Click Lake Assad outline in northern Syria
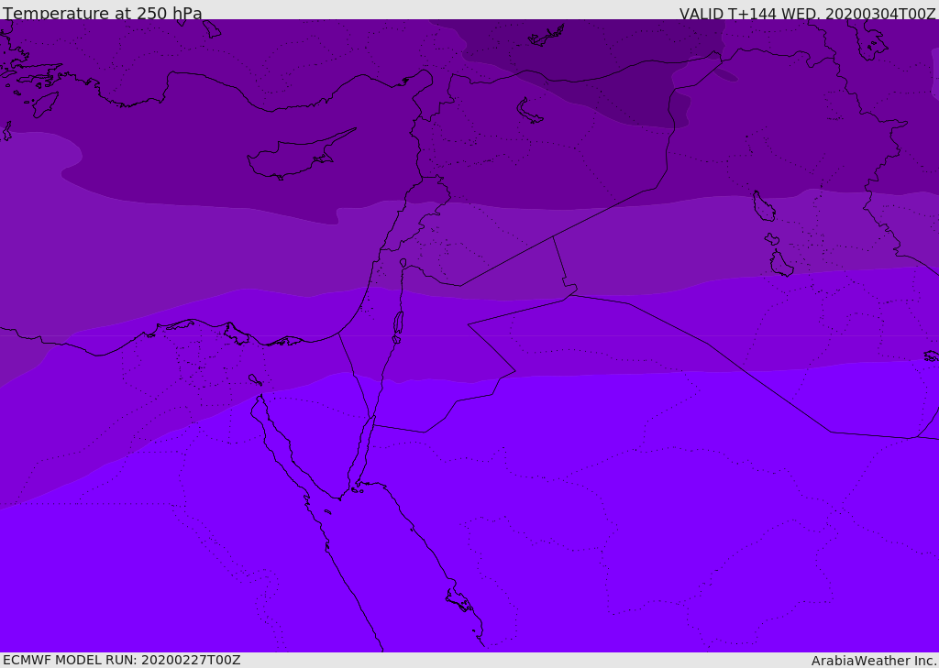Image resolution: width=939 pixels, height=668 pixels. coord(529,112)
